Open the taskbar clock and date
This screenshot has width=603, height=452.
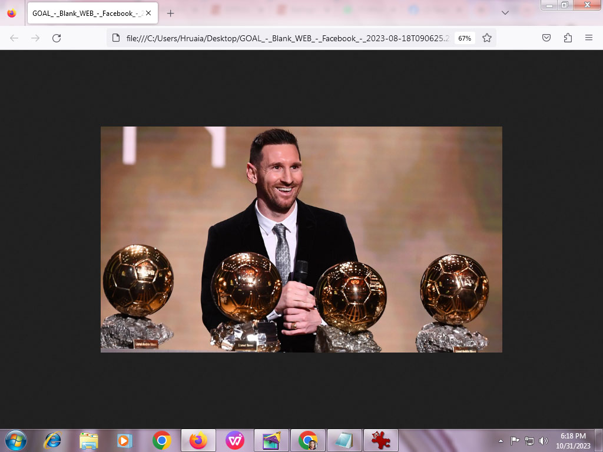(x=573, y=440)
